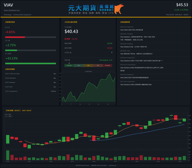Click the Stifel rating row
Image resolution: width=192 pixels, height=168 pixels.
coord(30,87)
